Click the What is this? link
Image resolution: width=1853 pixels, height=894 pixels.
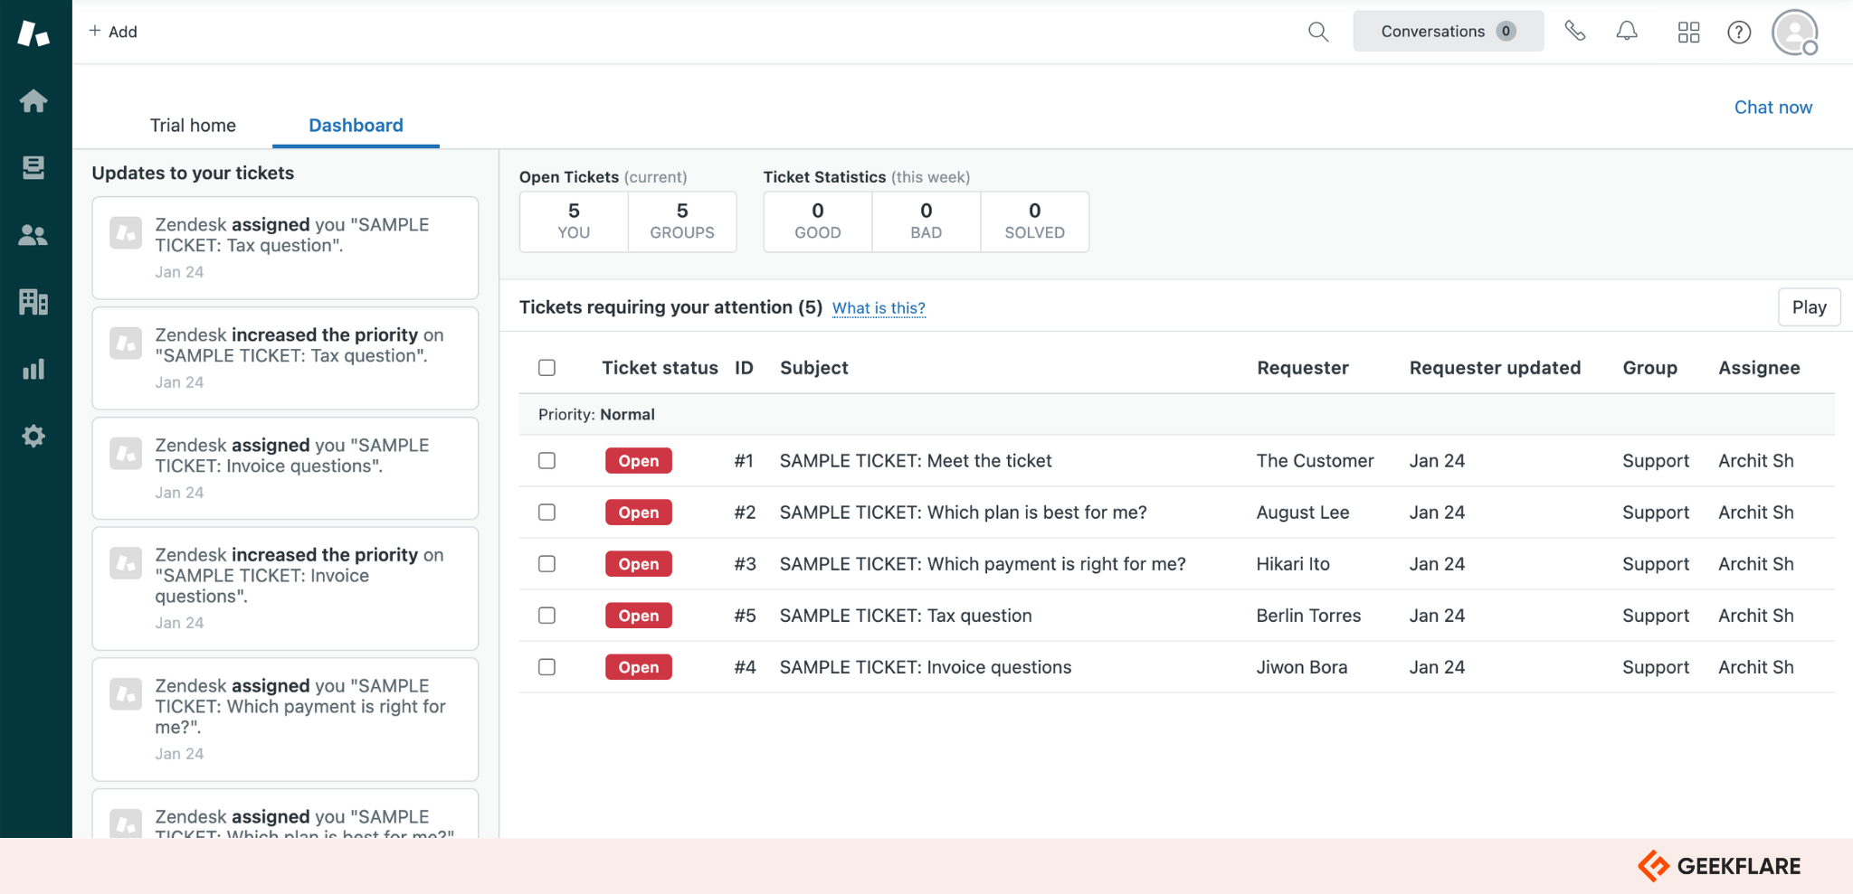point(879,308)
